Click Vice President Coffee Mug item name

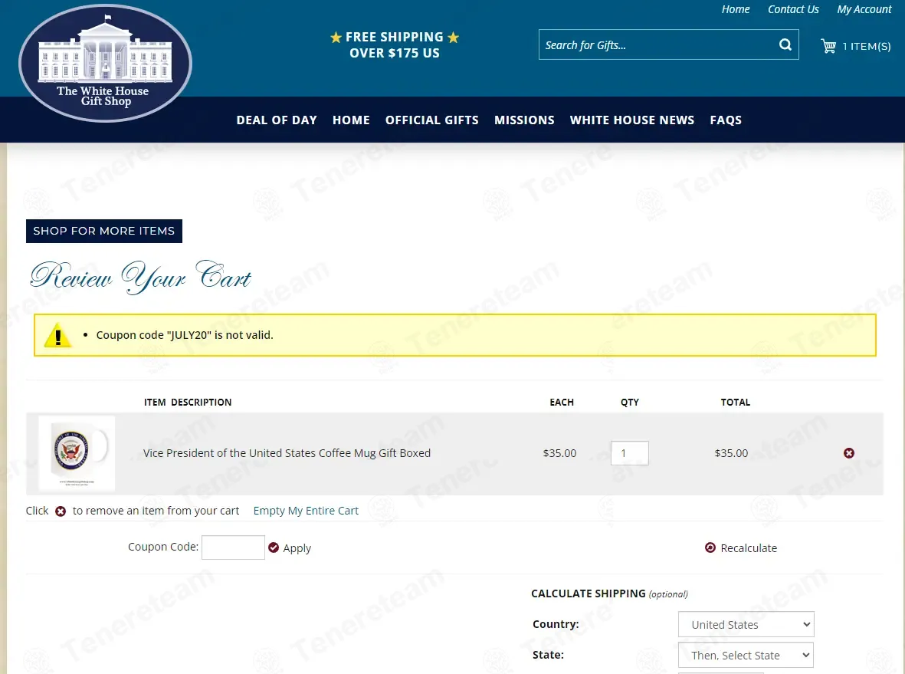coord(287,453)
